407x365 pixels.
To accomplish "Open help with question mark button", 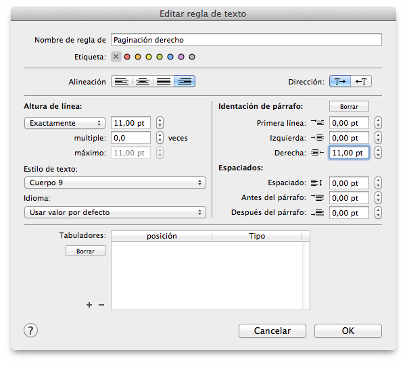I will coord(30,331).
